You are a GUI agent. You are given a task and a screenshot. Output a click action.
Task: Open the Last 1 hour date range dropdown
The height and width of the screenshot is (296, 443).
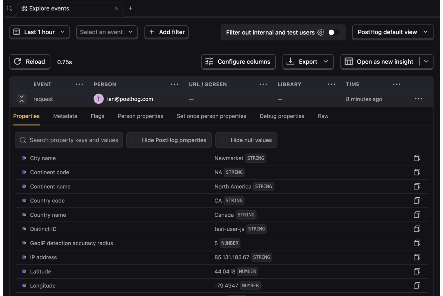click(40, 32)
